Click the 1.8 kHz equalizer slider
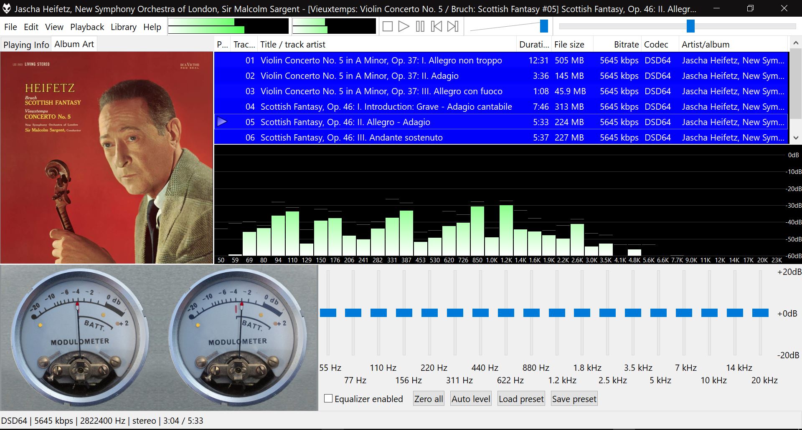 [582, 313]
